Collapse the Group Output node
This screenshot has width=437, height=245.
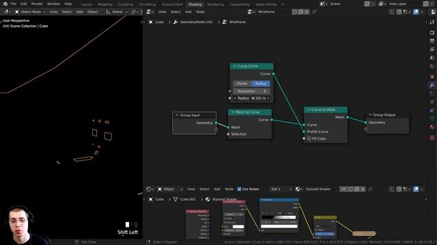click(x=370, y=115)
